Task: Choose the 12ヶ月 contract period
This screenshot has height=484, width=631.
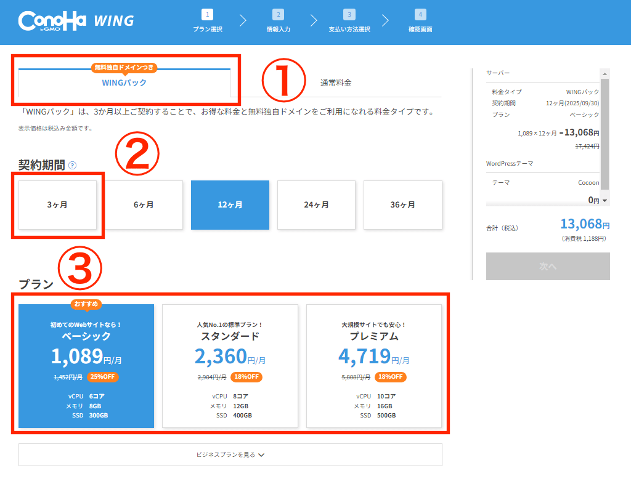Action: (x=230, y=205)
